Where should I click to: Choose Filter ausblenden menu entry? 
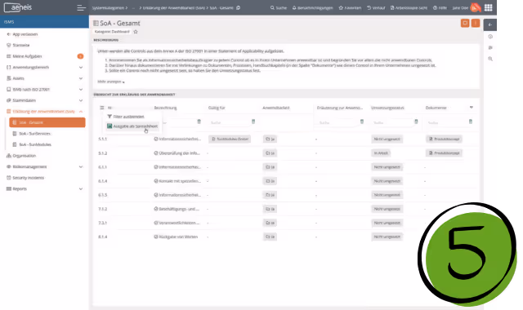pyautogui.click(x=126, y=117)
